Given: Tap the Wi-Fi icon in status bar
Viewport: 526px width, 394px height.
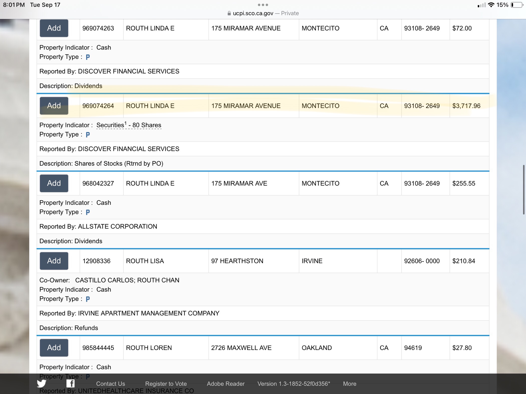Looking at the screenshot, I should click(491, 5).
